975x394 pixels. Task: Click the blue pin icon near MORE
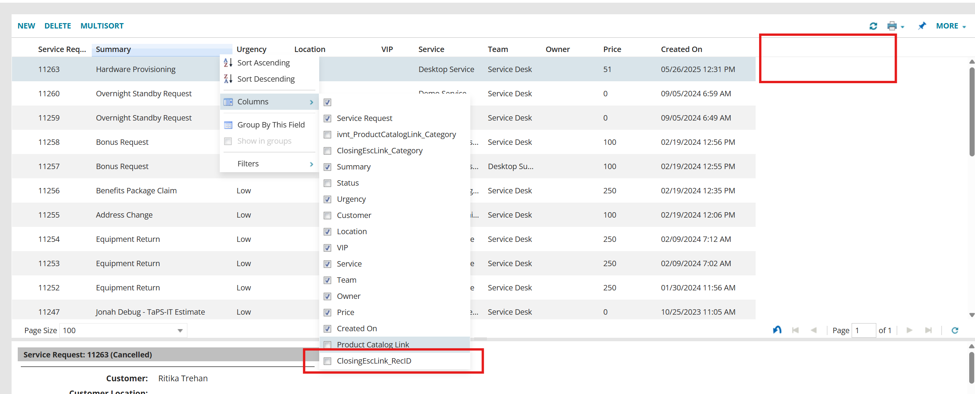pyautogui.click(x=922, y=26)
